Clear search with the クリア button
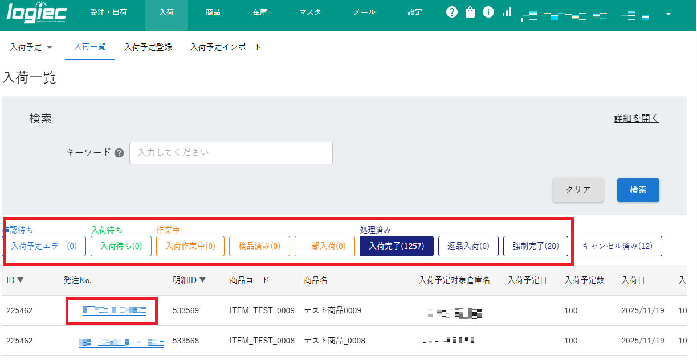This screenshot has width=697, height=361. [578, 190]
